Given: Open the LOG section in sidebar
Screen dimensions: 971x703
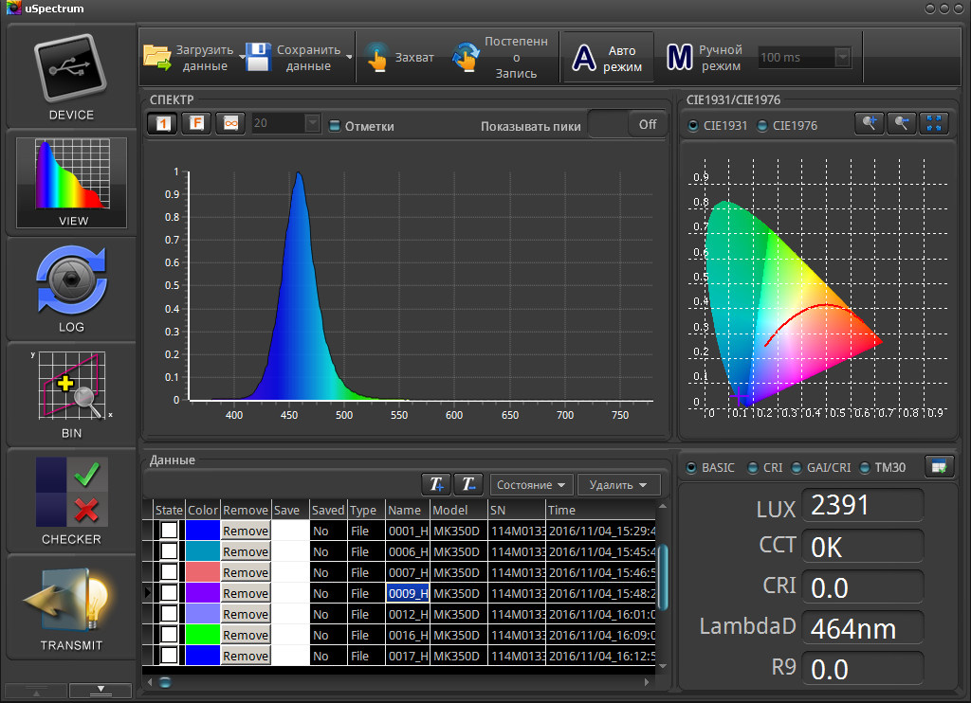Looking at the screenshot, I should pos(72,288).
